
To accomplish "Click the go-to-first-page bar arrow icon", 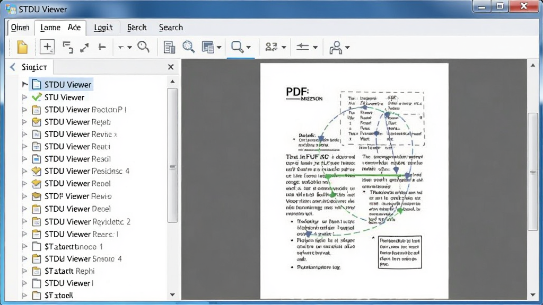I will click(x=102, y=47).
